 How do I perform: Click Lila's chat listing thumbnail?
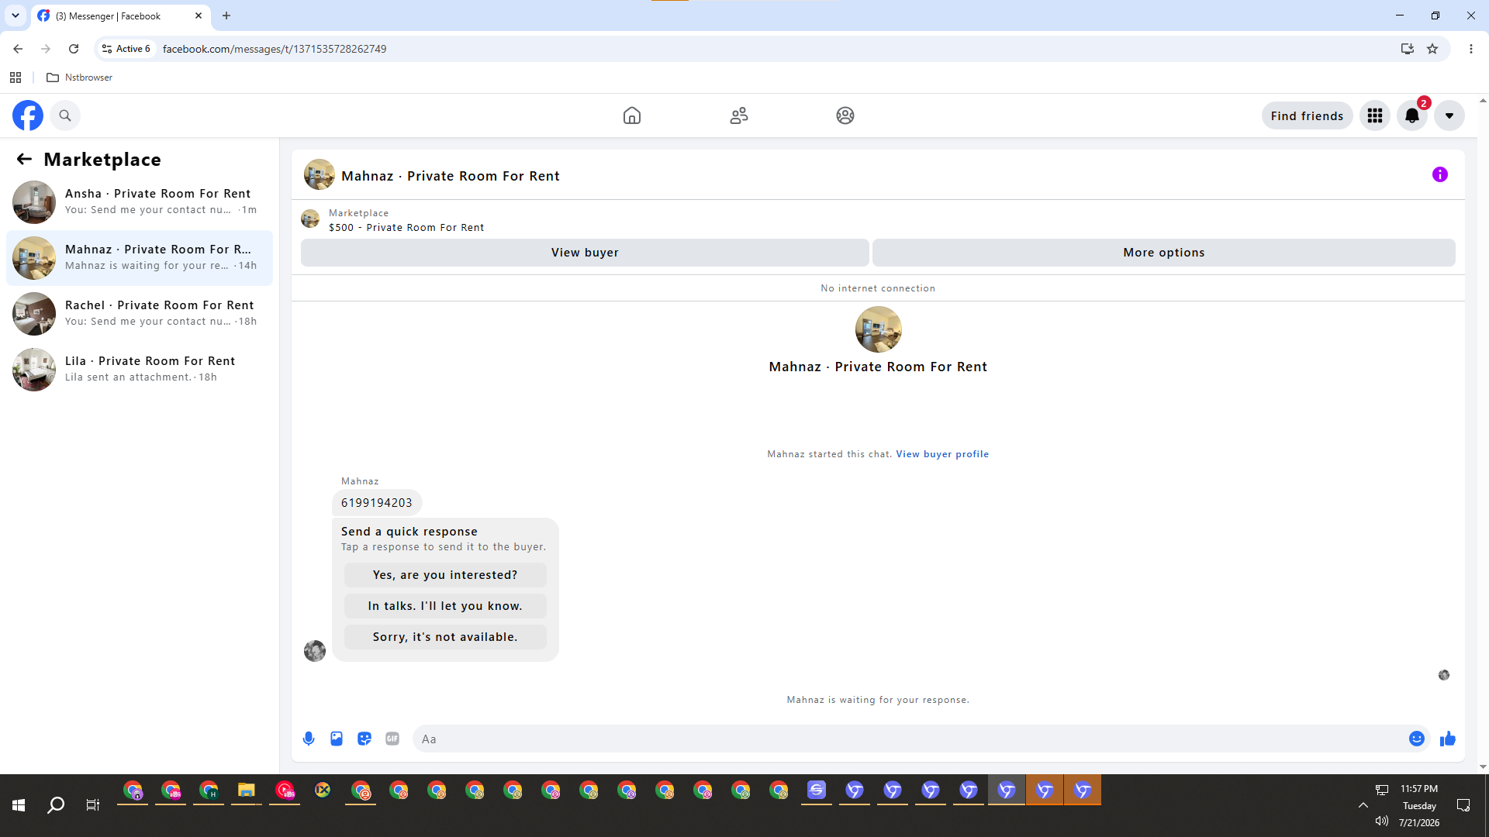point(34,370)
